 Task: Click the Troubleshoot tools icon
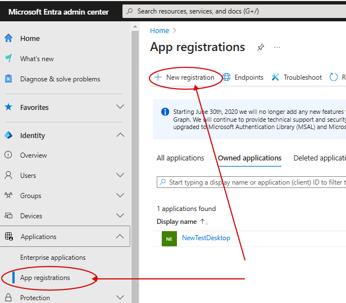pyautogui.click(x=275, y=77)
